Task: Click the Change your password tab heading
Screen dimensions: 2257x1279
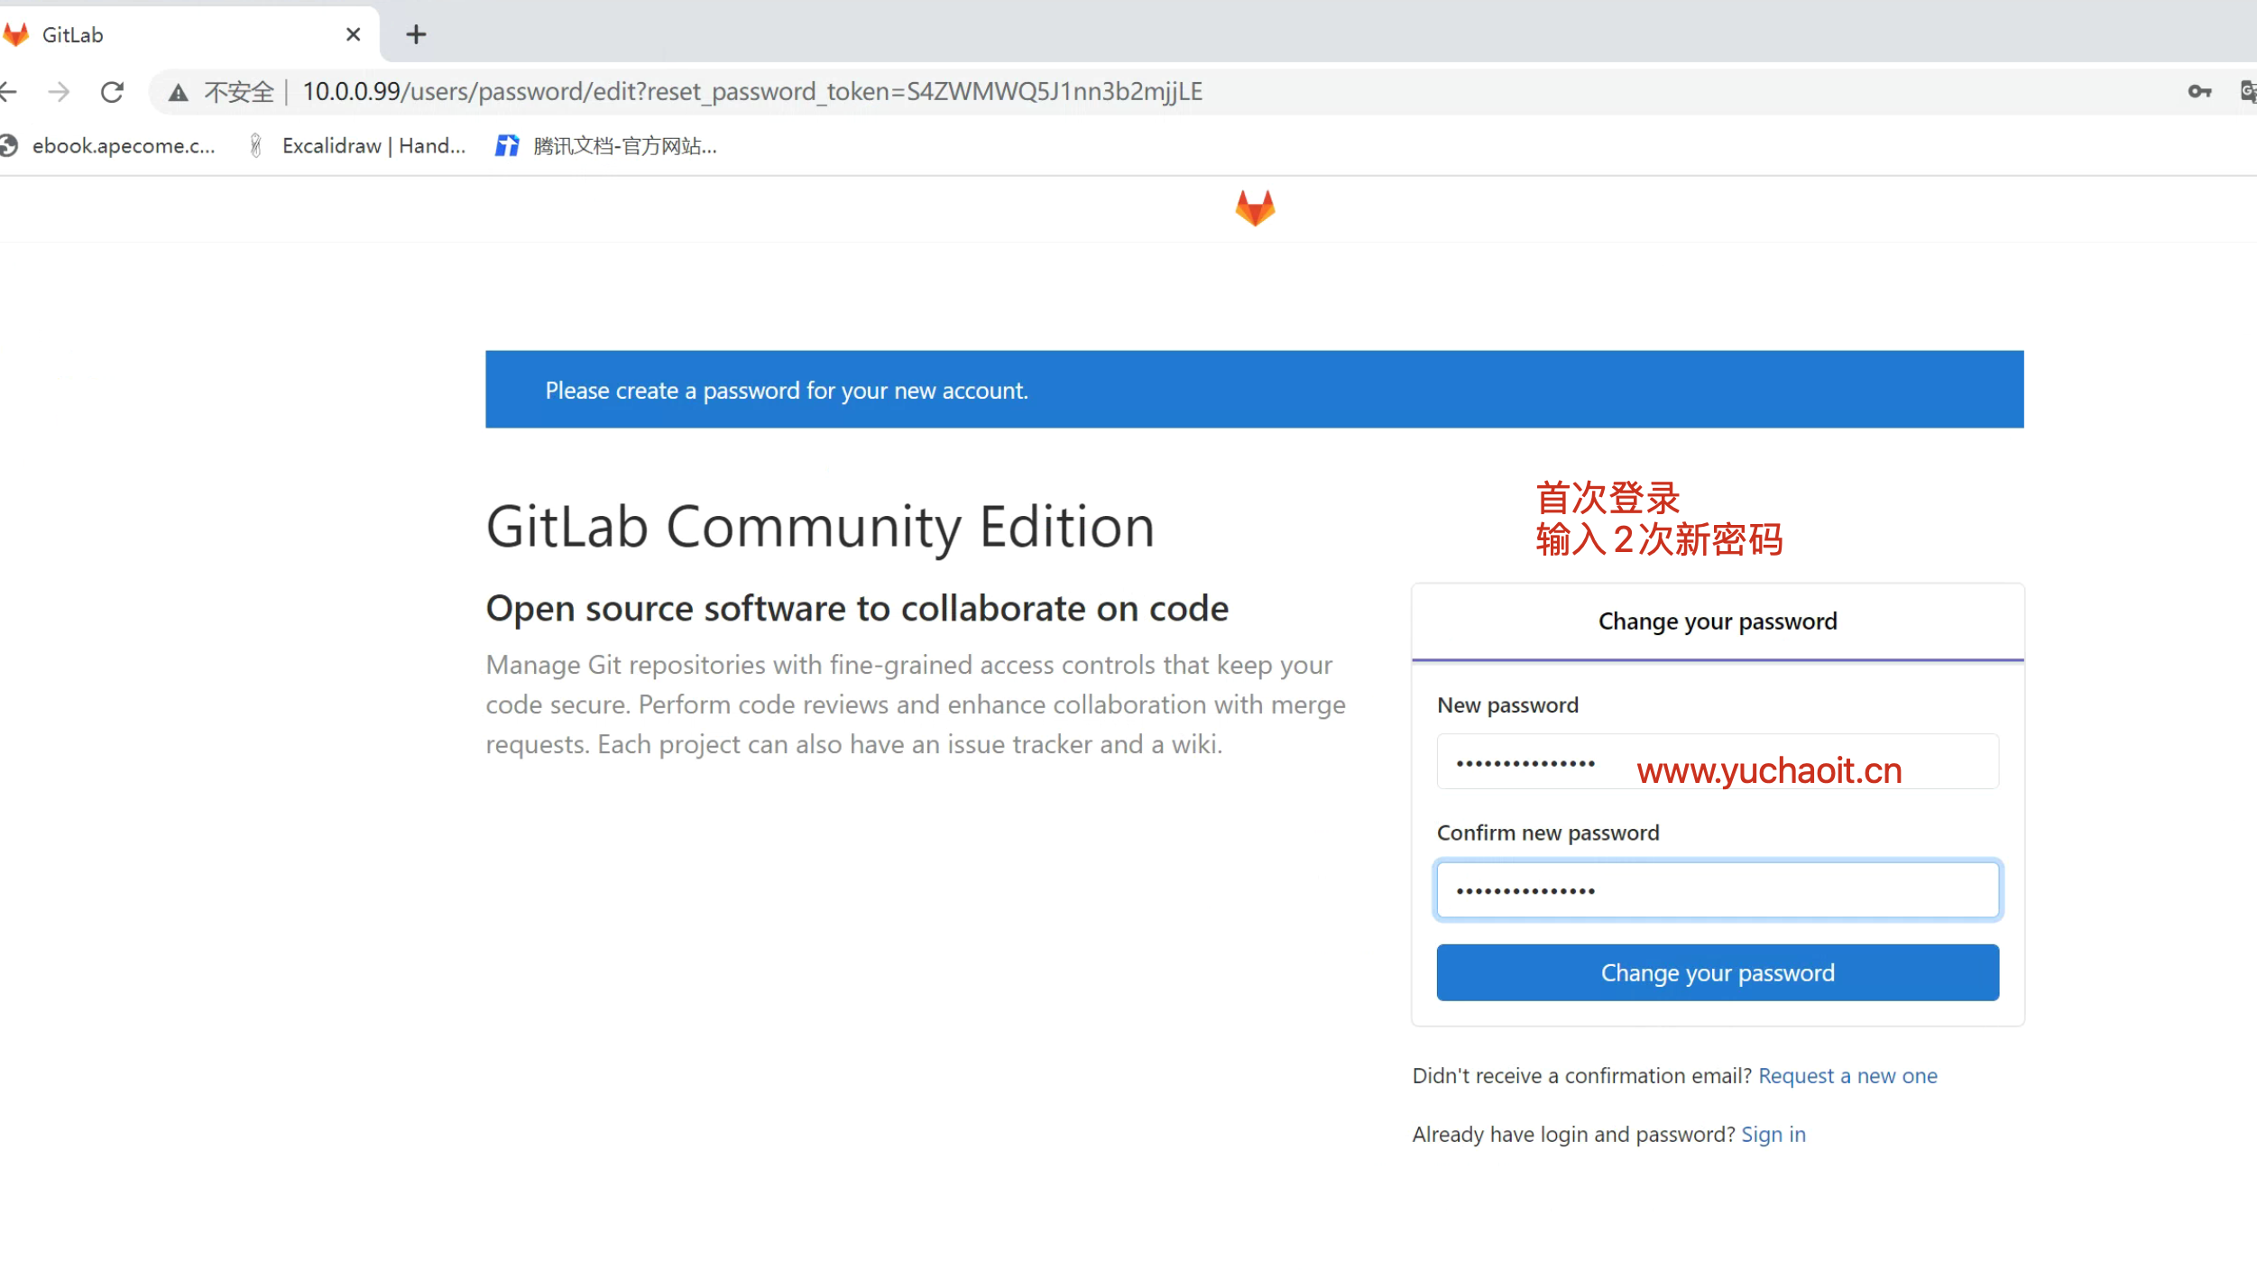Action: point(1717,622)
